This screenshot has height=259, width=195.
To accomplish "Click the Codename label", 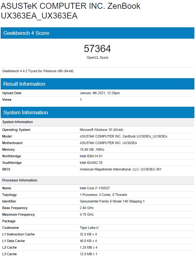I will [11, 228].
